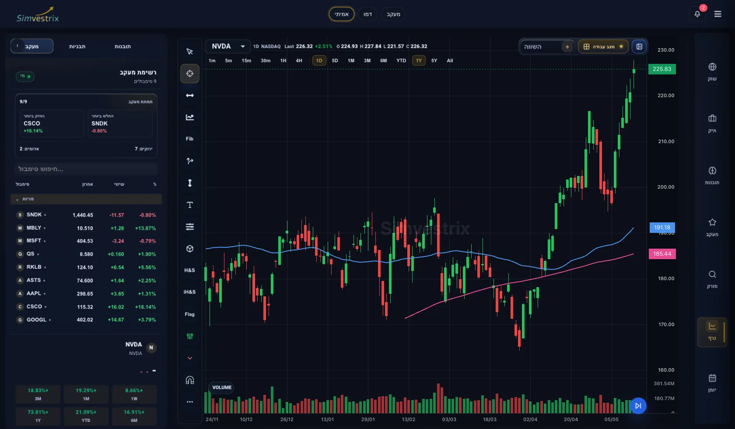Open the parallel lines settings tool
This screenshot has width=735, height=429.
pos(189,227)
